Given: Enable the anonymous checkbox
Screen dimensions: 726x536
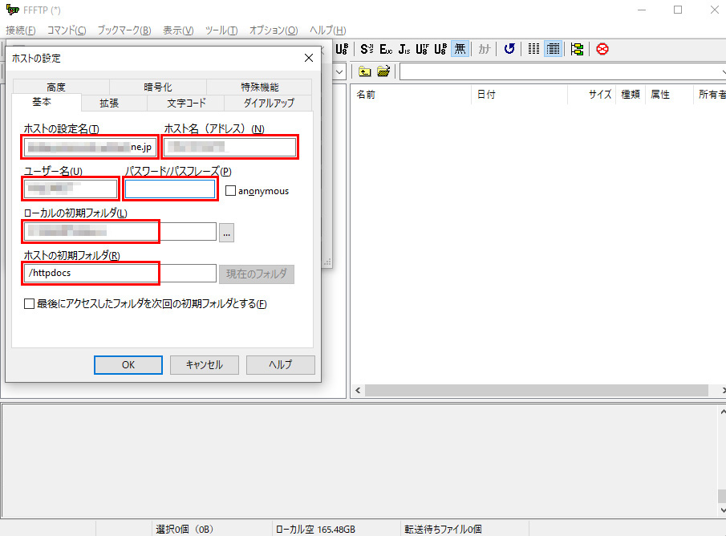Looking at the screenshot, I should click(231, 191).
